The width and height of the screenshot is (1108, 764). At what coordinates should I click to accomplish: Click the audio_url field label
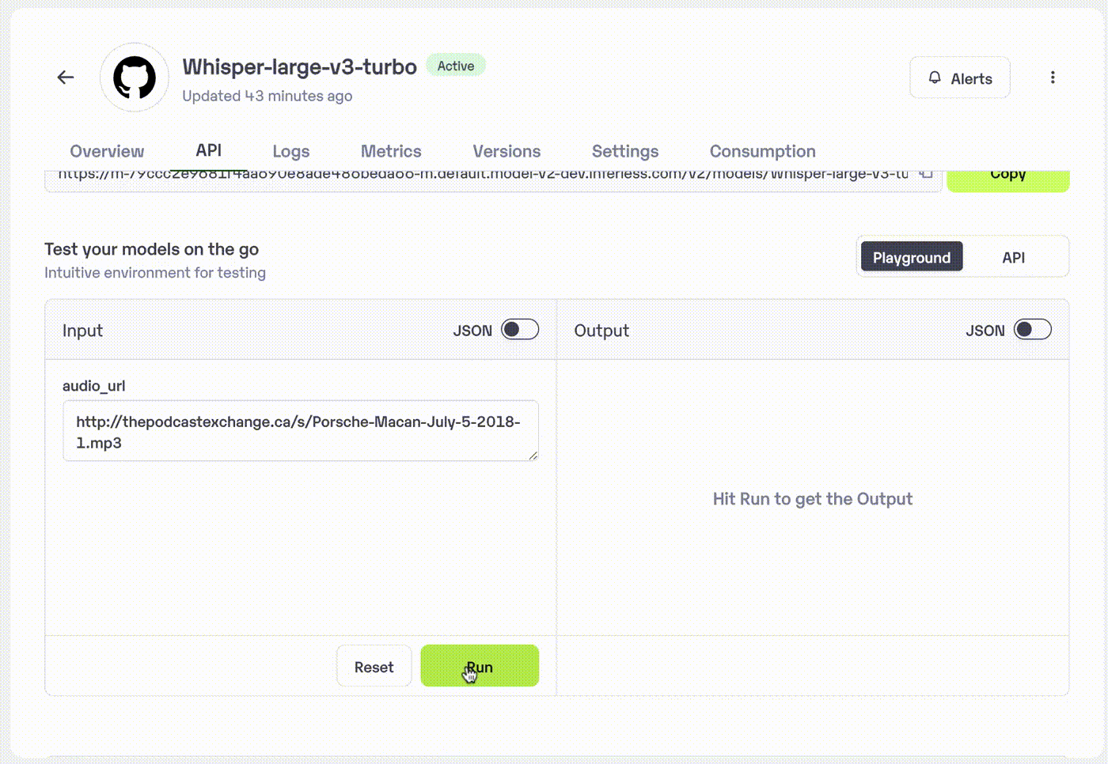(x=94, y=386)
